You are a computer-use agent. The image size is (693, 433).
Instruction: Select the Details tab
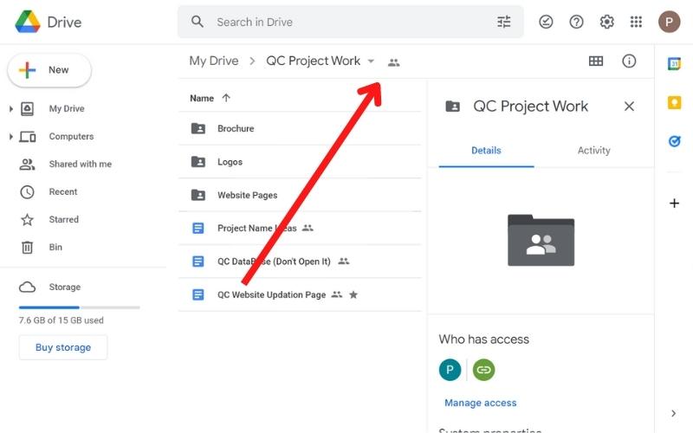(x=486, y=151)
